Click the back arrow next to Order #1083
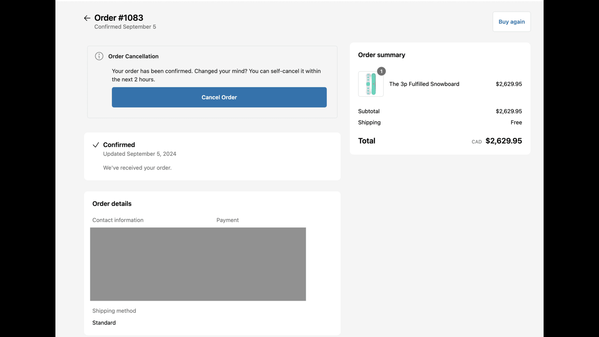Viewport: 599px width, 337px height. coord(87,18)
